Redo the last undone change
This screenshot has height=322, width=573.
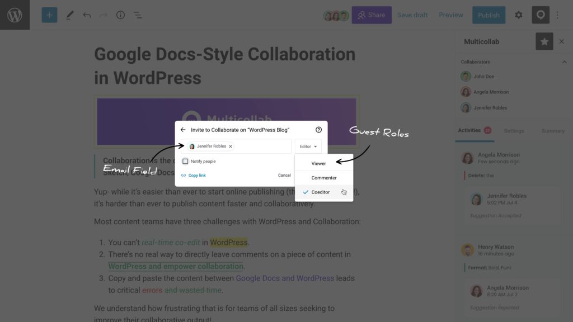(x=104, y=15)
